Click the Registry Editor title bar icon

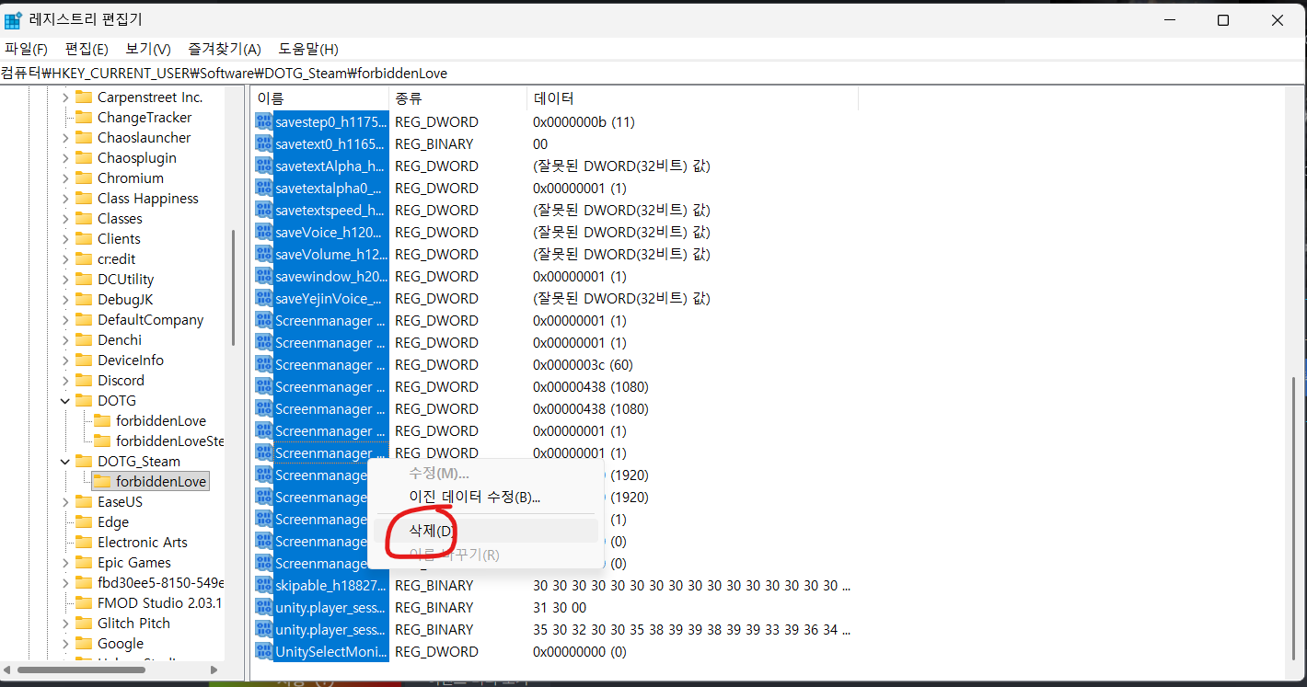click(x=14, y=19)
